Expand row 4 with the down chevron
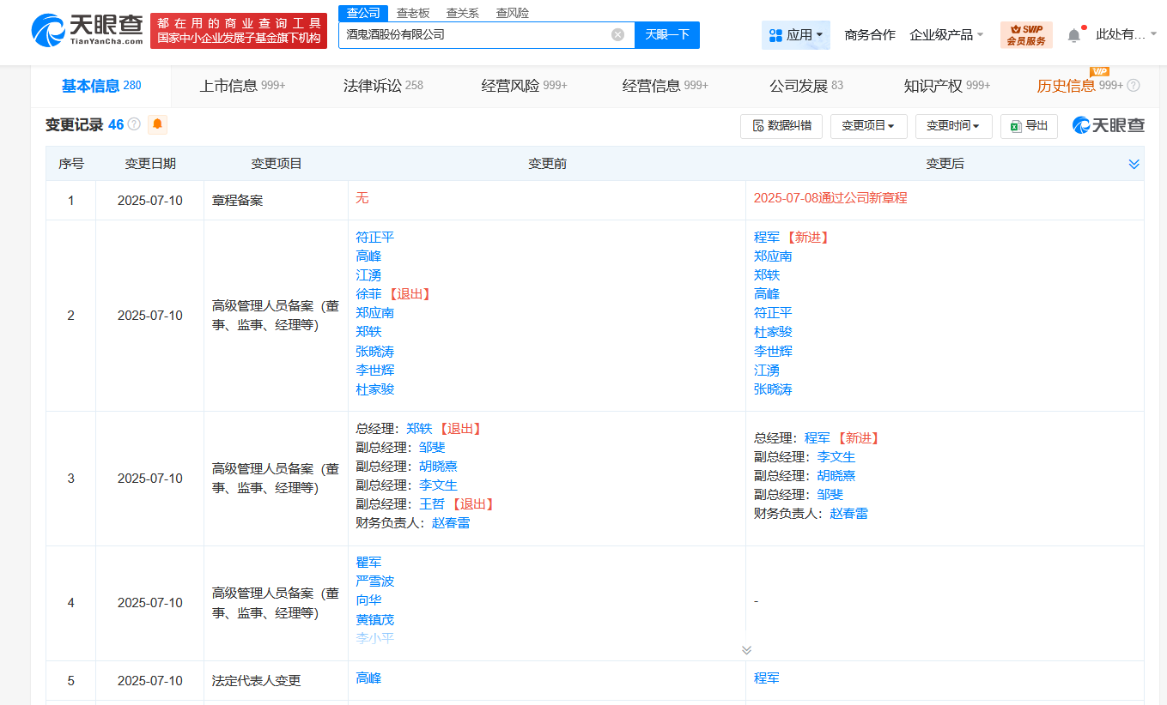 pyautogui.click(x=746, y=650)
